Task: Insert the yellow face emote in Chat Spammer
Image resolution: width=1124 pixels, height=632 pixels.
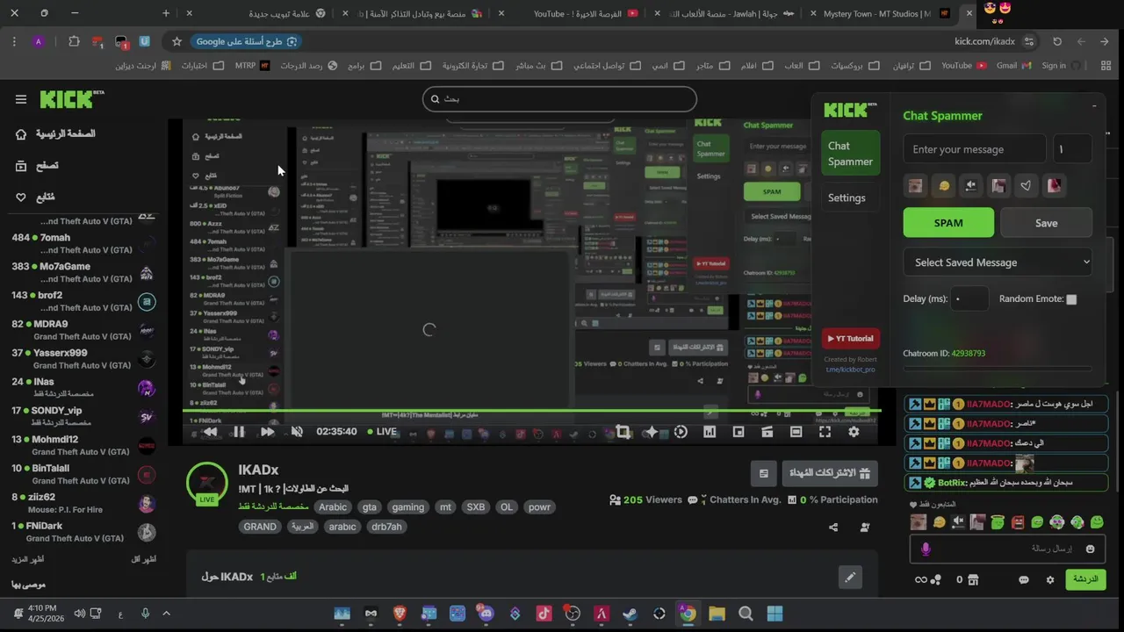Action: pos(944,186)
